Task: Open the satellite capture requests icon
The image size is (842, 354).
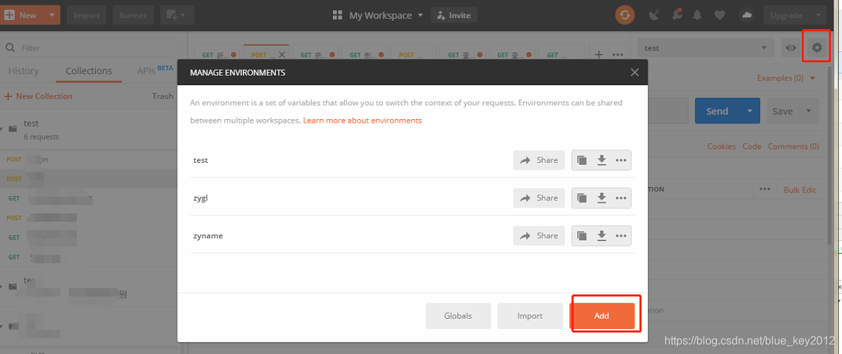Action: 654,15
